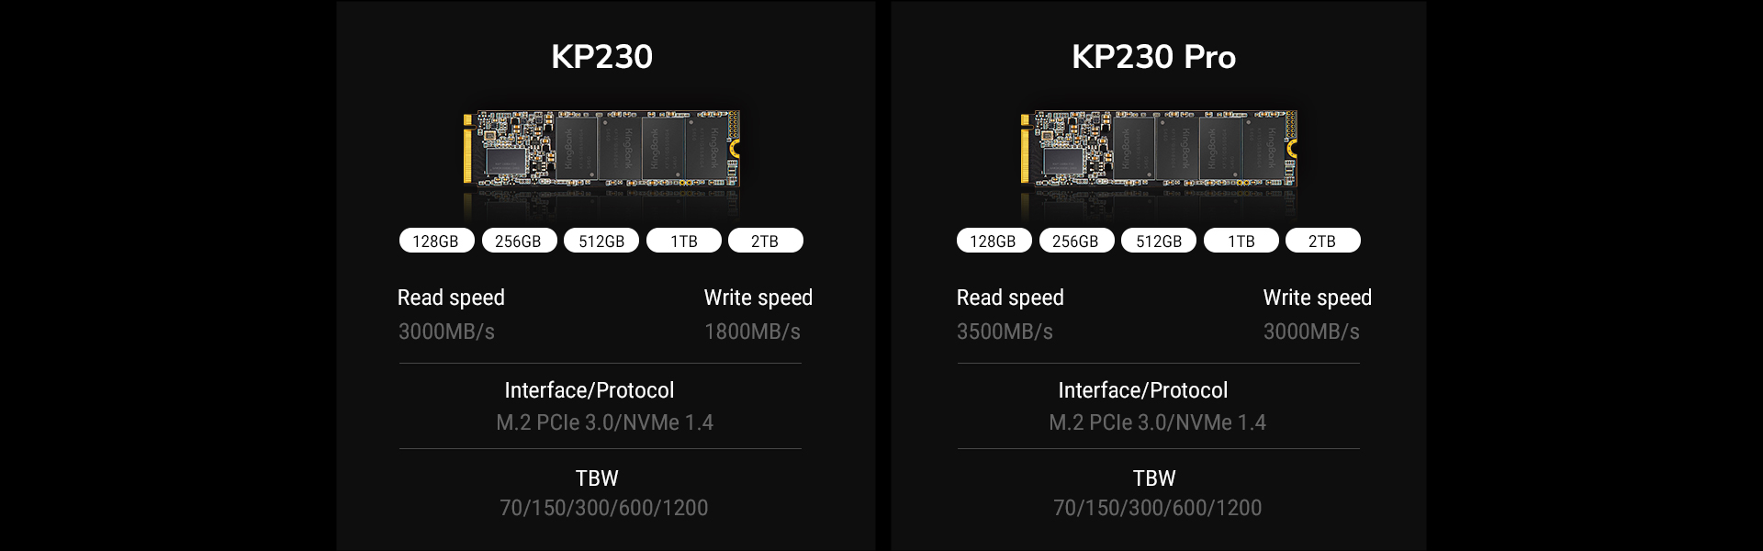Image resolution: width=1763 pixels, height=551 pixels.
Task: Choose the 2TB option under KP230 Pro
Action: pyautogui.click(x=1322, y=241)
